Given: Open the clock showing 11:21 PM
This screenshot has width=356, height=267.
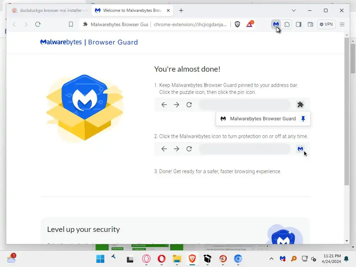Looking at the screenshot, I should (331, 259).
